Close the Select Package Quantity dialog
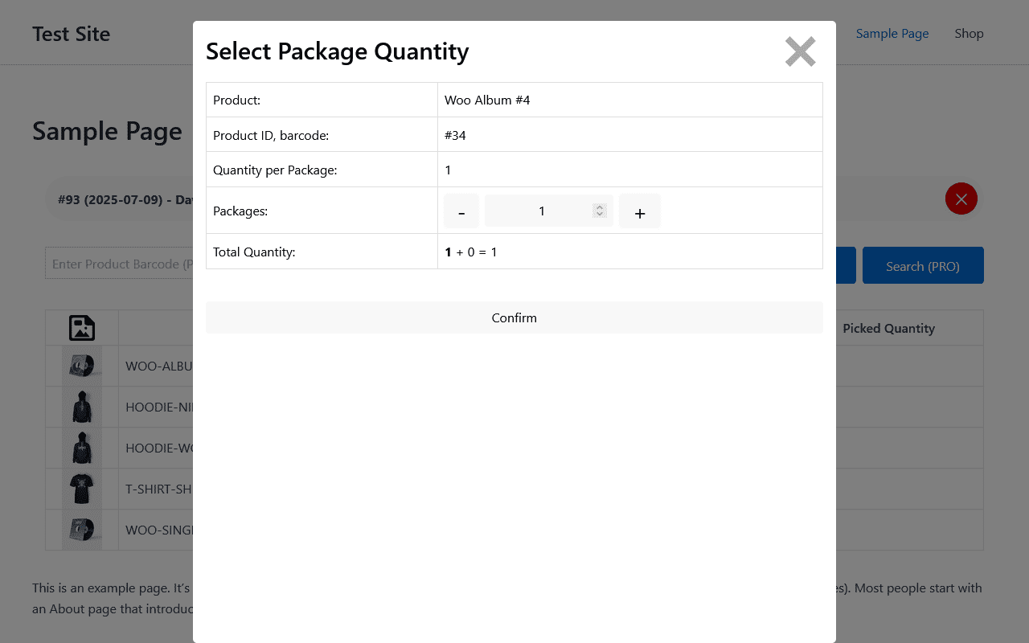This screenshot has height=643, width=1029. (x=800, y=52)
